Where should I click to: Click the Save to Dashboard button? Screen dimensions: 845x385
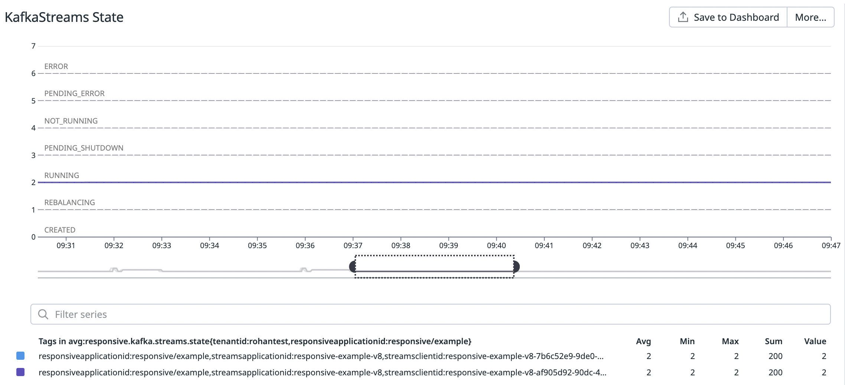(728, 17)
